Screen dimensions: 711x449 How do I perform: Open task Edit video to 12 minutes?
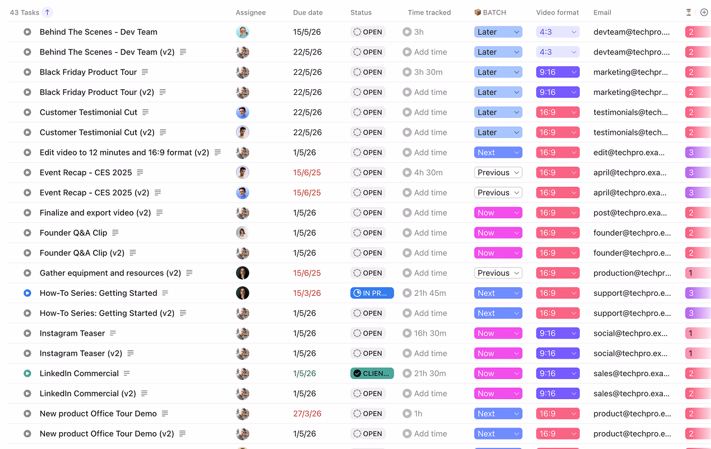coord(124,153)
